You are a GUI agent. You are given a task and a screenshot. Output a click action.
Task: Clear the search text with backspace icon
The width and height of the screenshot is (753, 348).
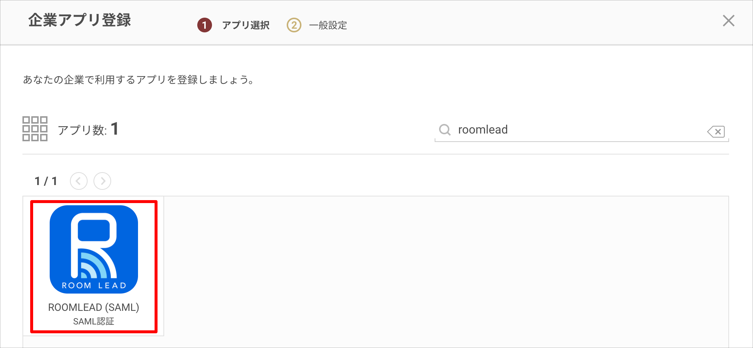click(716, 131)
